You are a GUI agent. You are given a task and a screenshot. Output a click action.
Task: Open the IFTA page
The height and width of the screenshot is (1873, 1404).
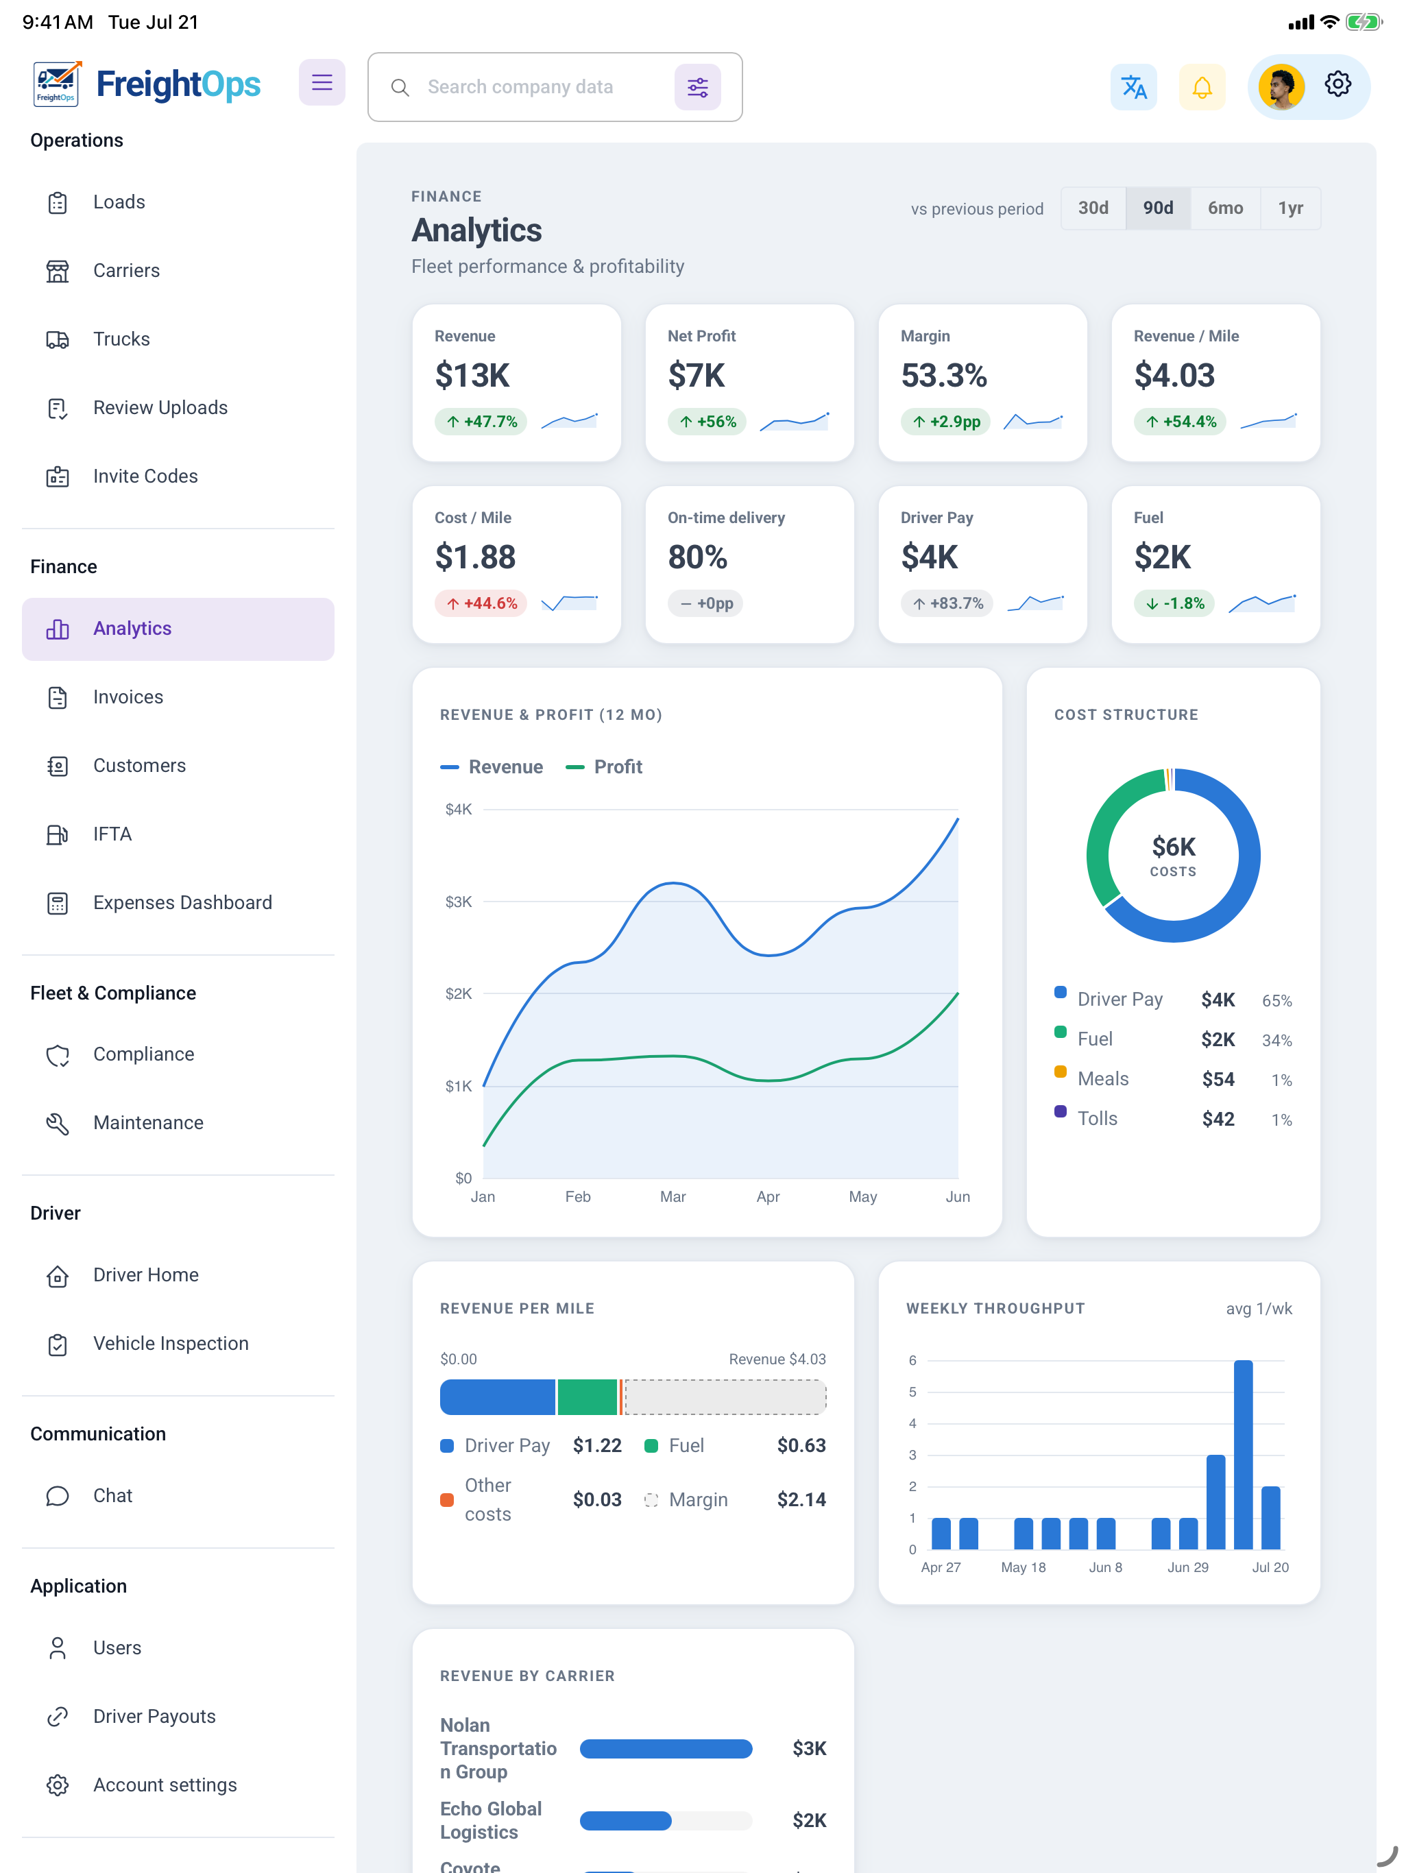(x=178, y=835)
